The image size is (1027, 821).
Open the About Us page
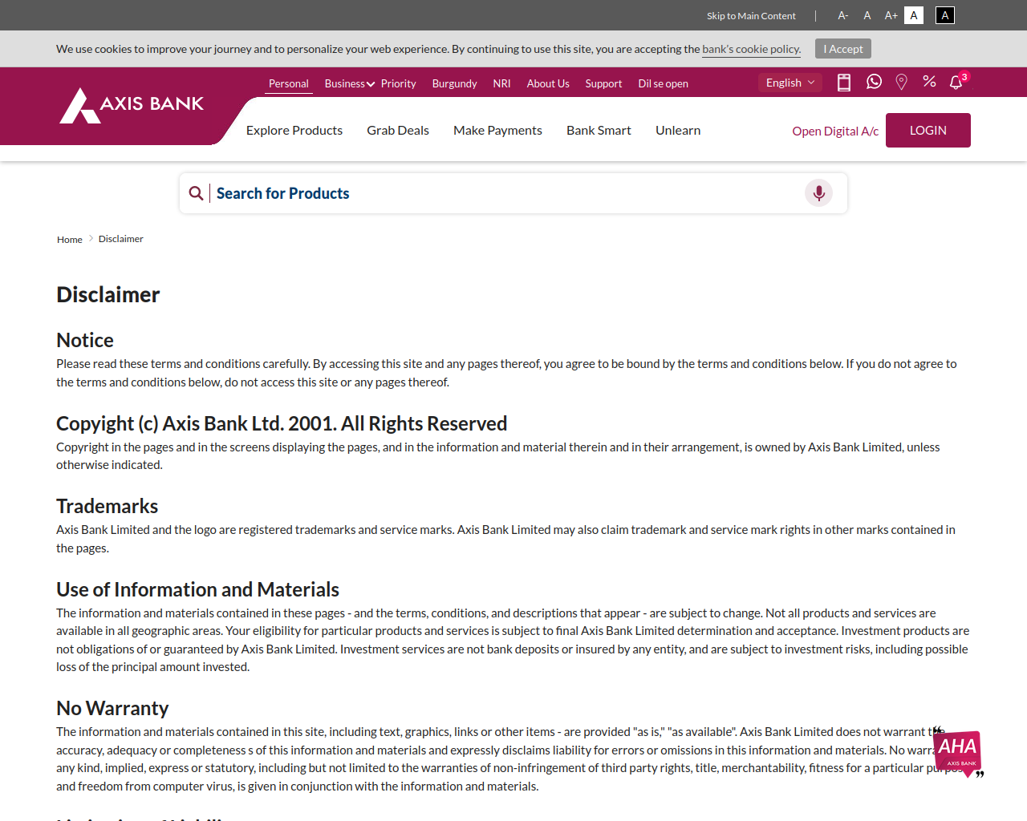tap(548, 83)
